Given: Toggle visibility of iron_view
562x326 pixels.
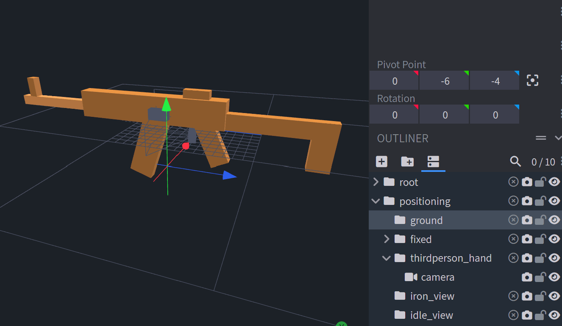Looking at the screenshot, I should 554,296.
